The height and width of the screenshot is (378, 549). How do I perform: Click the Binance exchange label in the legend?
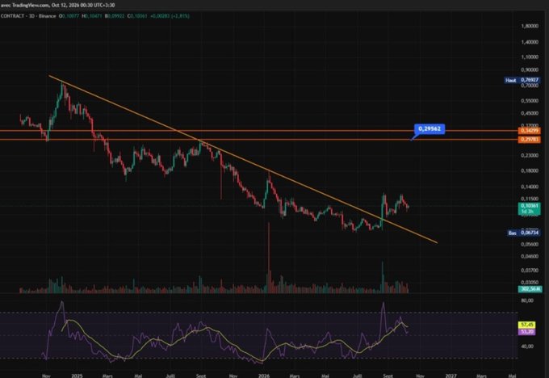click(47, 16)
